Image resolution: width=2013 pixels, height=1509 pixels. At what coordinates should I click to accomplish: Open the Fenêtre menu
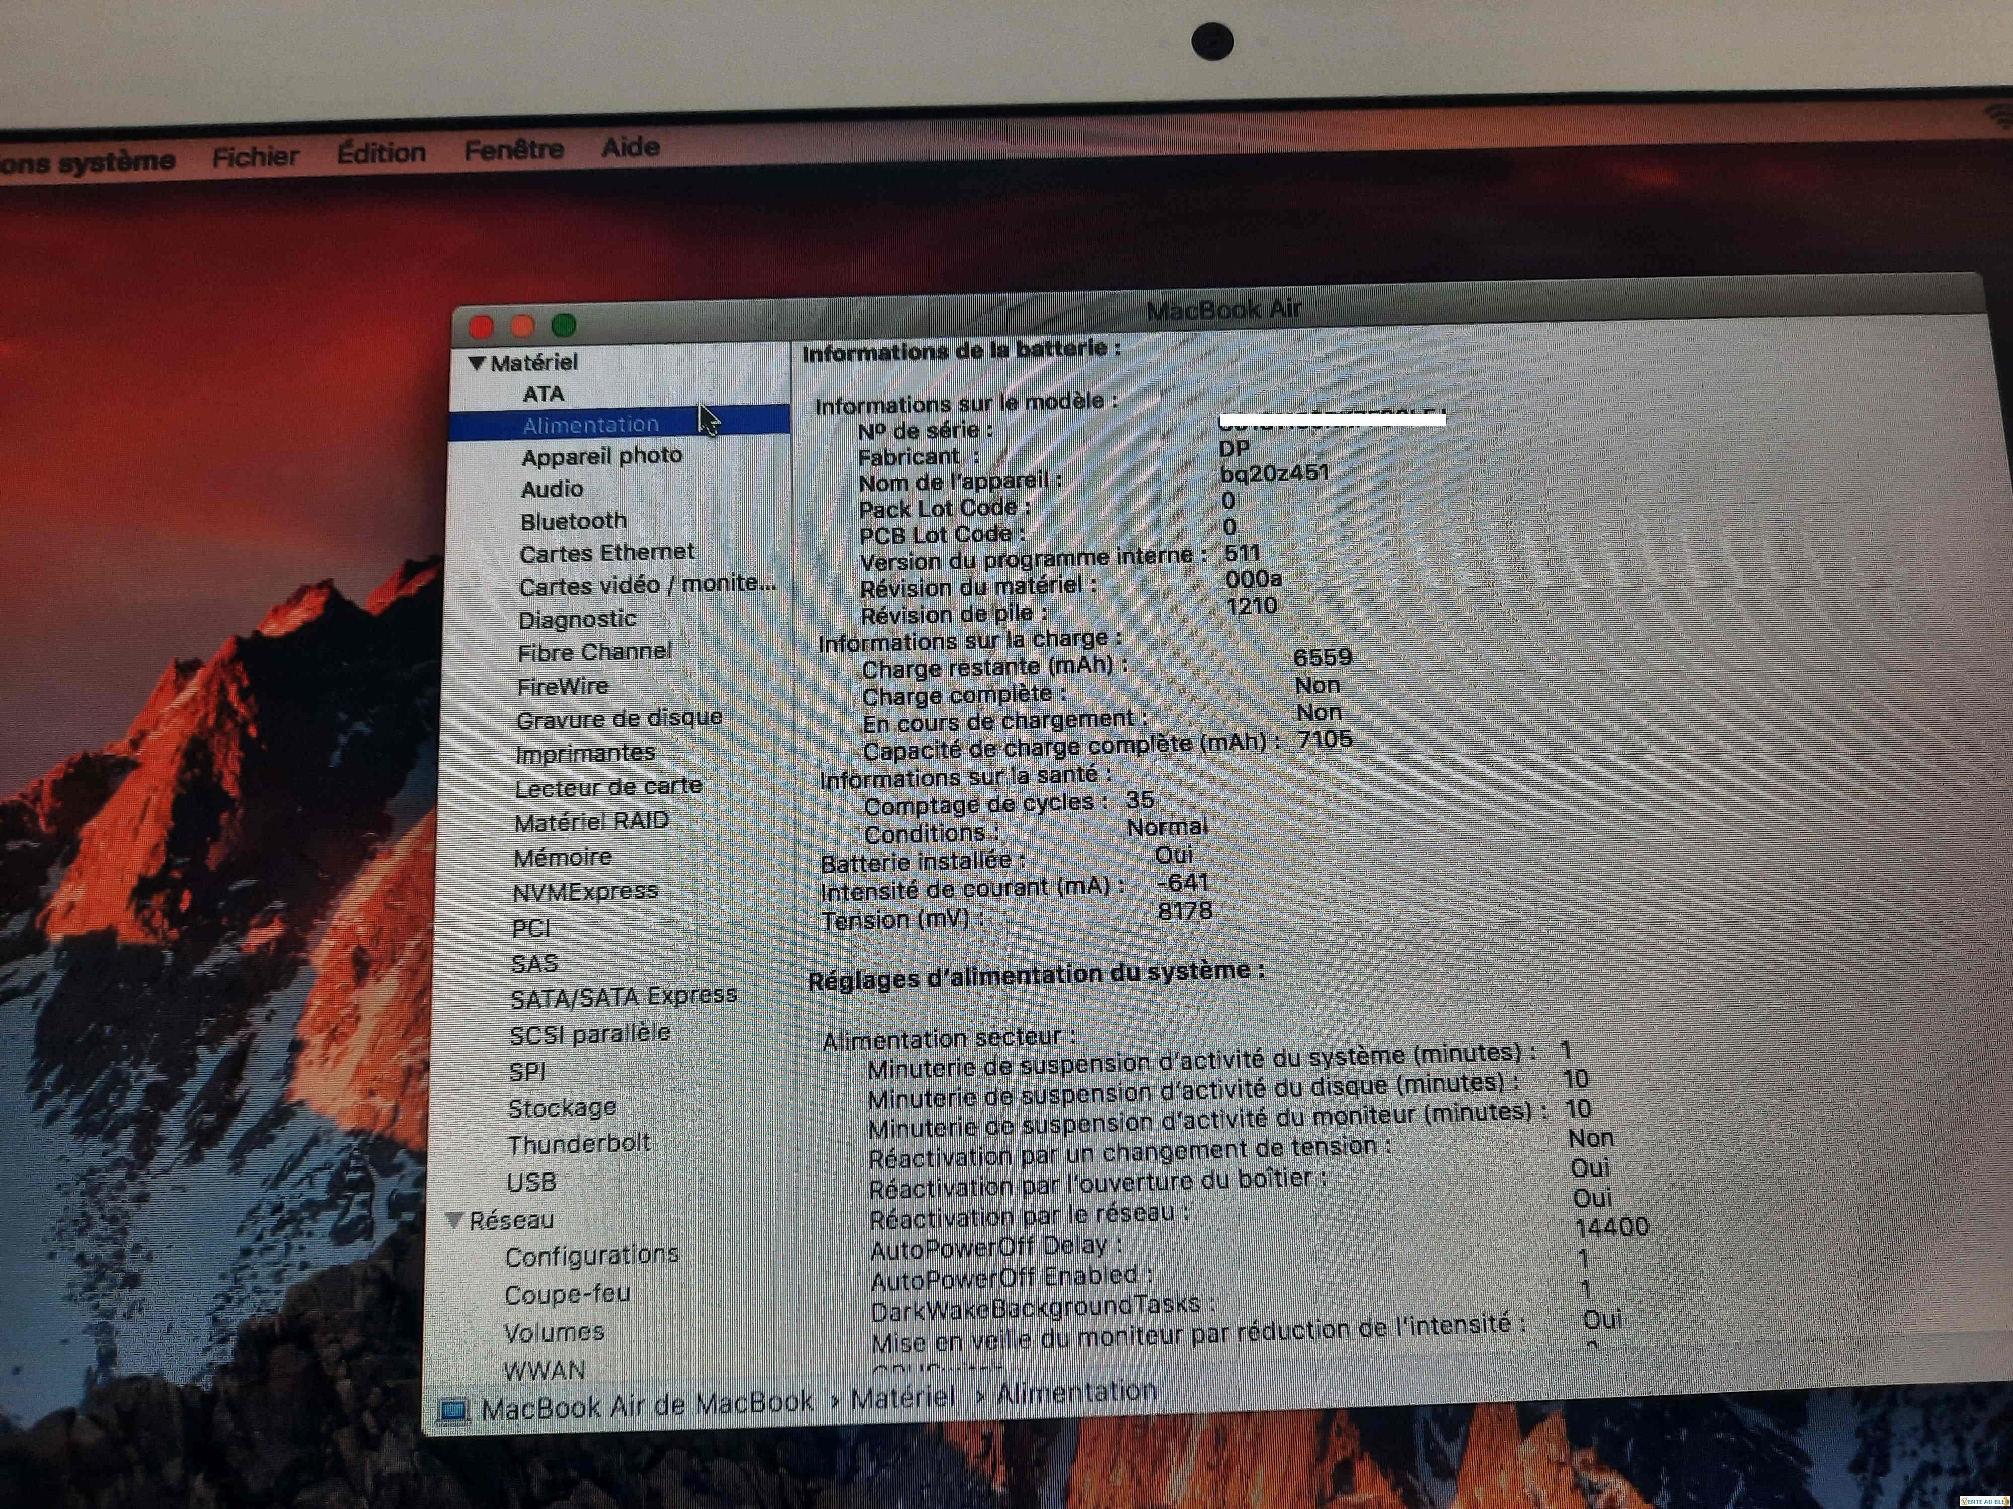[x=514, y=149]
